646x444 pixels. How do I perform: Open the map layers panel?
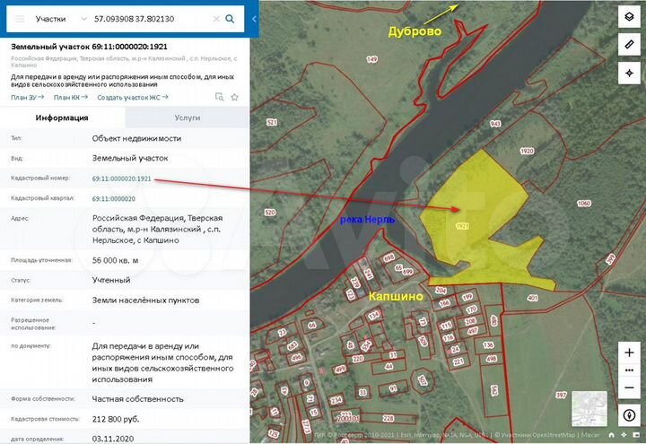point(628,17)
